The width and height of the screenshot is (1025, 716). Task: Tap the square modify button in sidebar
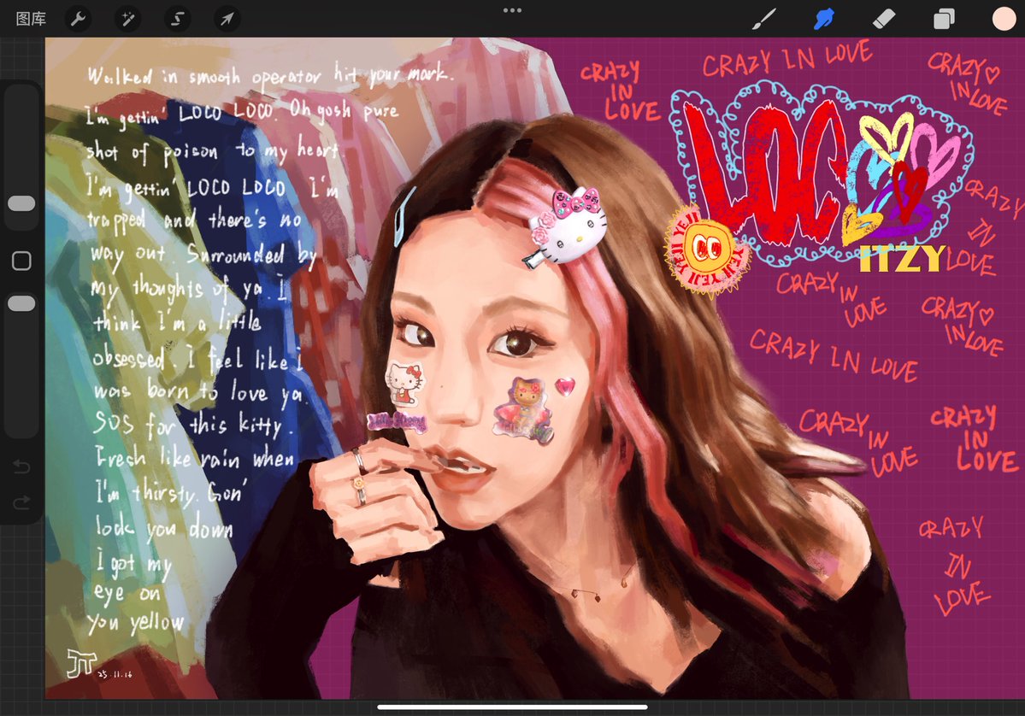point(21,261)
